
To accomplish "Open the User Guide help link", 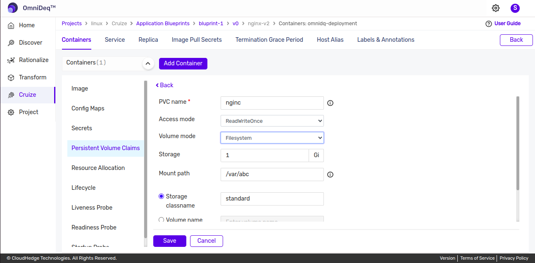I will point(503,24).
